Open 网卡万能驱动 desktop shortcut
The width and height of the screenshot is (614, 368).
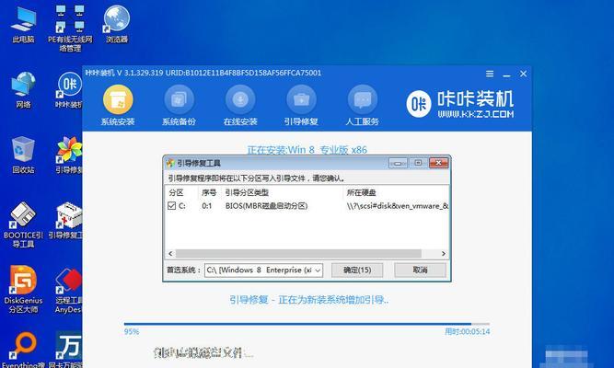tap(66, 351)
